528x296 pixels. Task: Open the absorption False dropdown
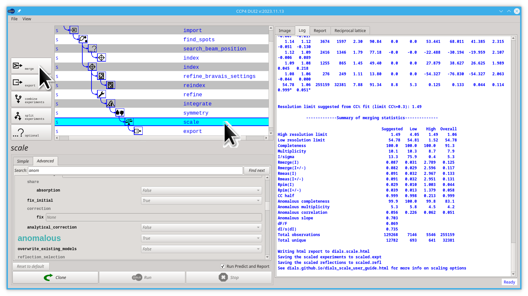click(x=201, y=191)
